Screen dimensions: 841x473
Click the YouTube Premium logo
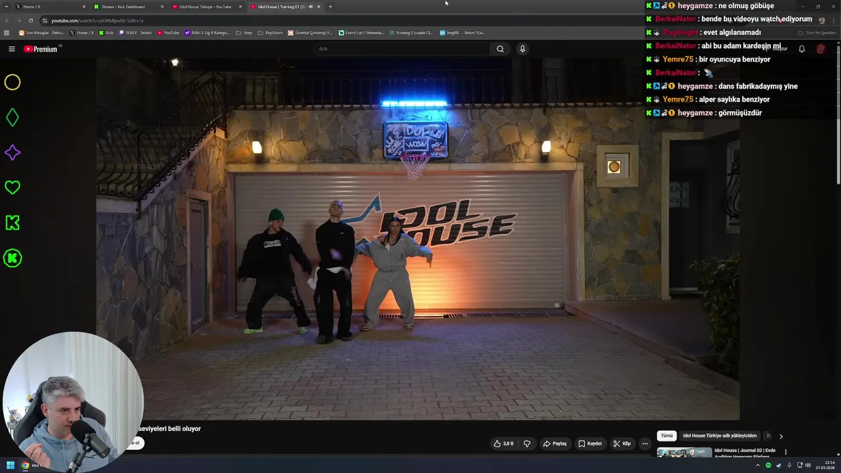tap(41, 49)
